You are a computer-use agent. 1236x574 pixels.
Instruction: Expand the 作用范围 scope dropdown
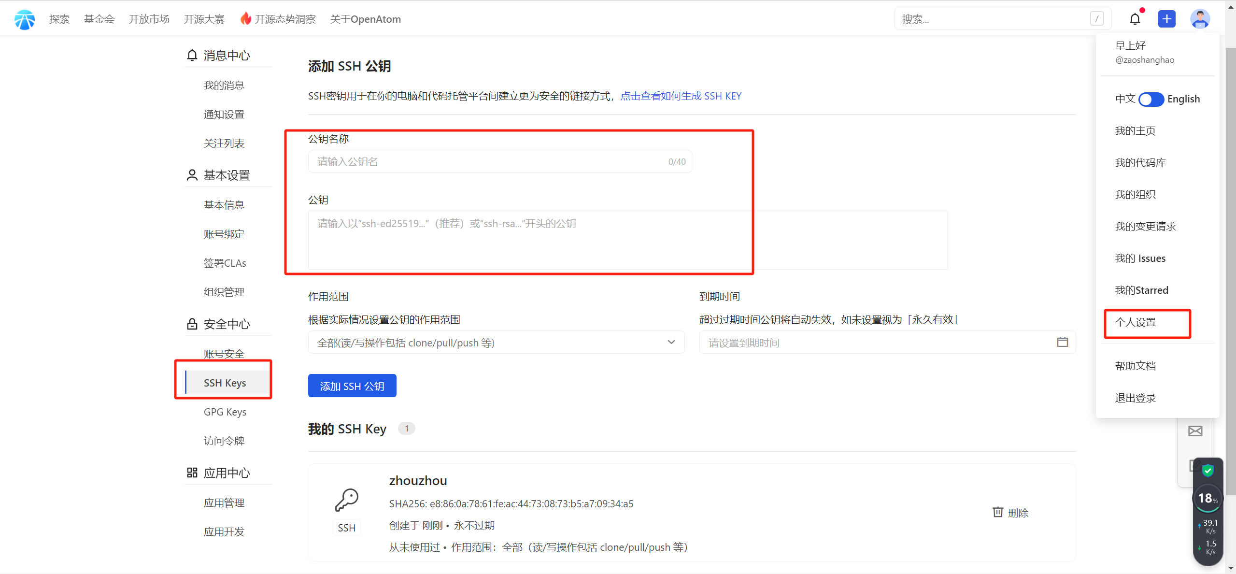[x=496, y=342]
